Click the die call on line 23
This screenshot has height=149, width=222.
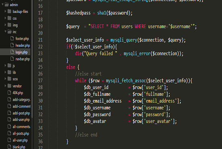(x=78, y=54)
